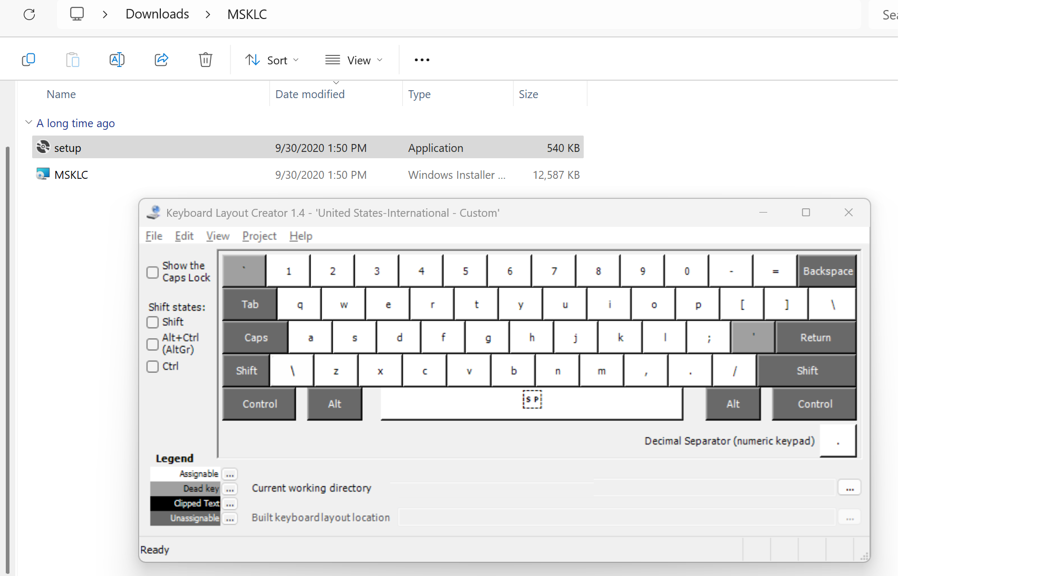Delete the selected file using trash icon
This screenshot has height=576, width=1044.
[206, 60]
